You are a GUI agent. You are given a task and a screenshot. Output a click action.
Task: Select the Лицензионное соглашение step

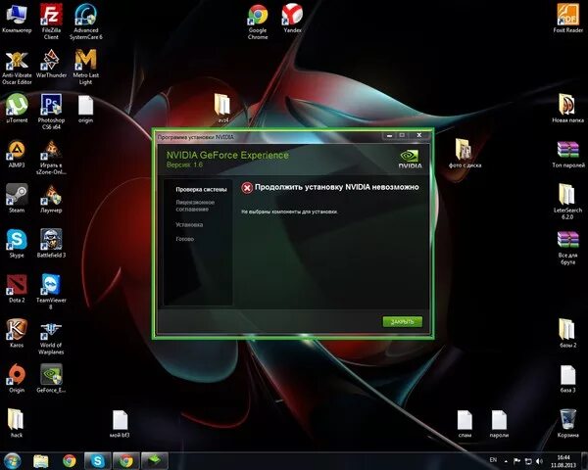pyautogui.click(x=195, y=206)
